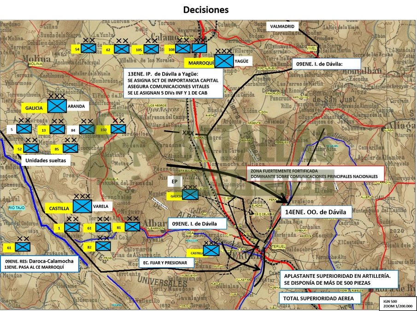The height and width of the screenshot is (311, 417).
Task: Click the yellow MOLINA town label
Action: coord(35,64)
